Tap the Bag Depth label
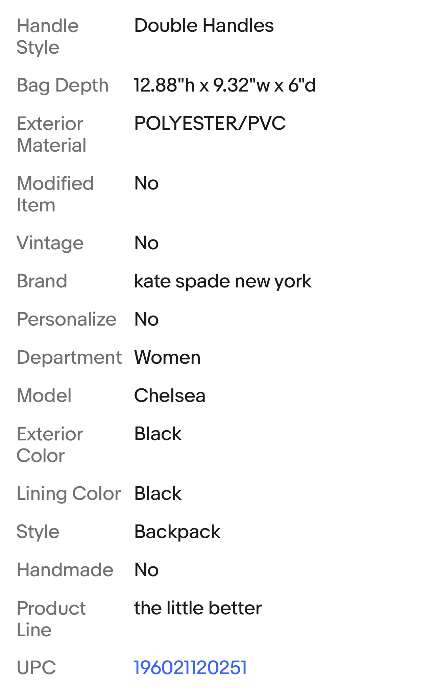Image resolution: width=434 pixels, height=690 pixels. coord(63,85)
